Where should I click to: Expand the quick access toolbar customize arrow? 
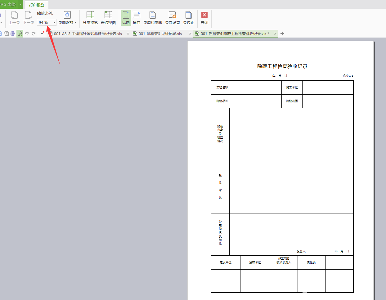tap(42, 34)
